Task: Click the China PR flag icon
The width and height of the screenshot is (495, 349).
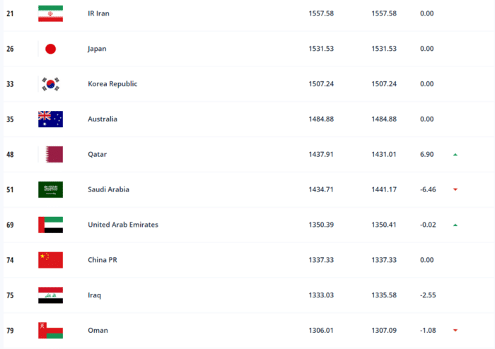Action: (x=50, y=260)
